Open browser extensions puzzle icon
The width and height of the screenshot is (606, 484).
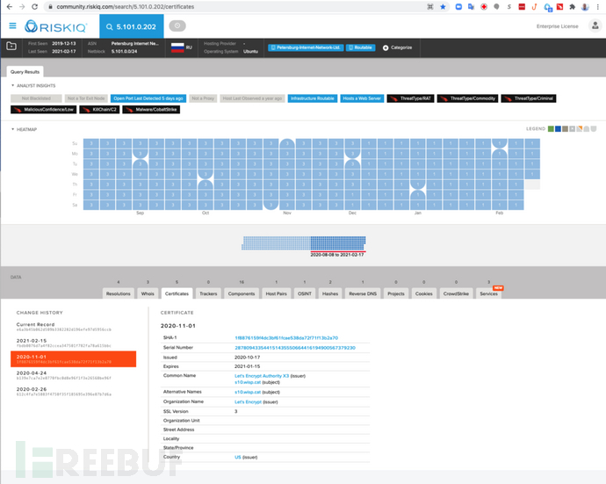click(x=573, y=6)
